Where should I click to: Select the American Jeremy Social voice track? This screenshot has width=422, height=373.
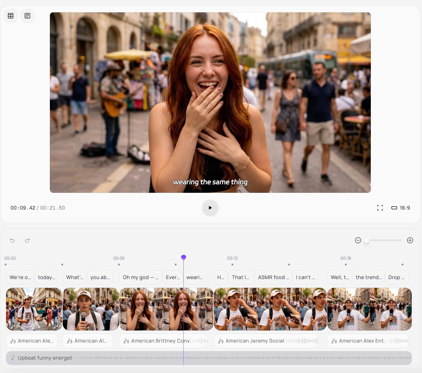coord(266,341)
